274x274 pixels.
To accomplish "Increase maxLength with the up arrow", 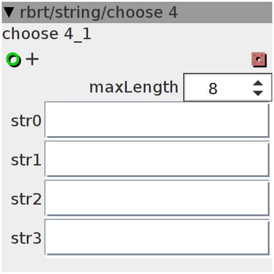I will tap(258, 83).
